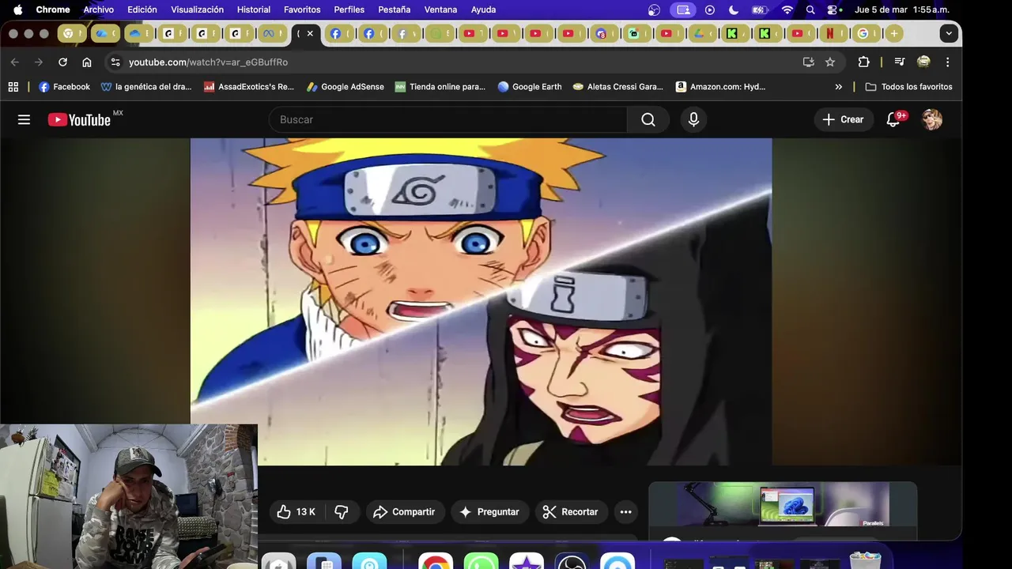Open the Favoritos menu
Screen dimensions: 1012x569
[x=302, y=9]
